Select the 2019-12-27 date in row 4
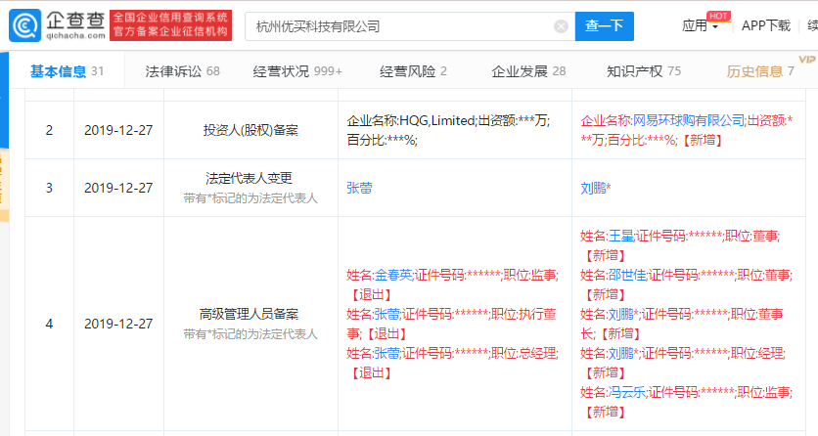 [x=118, y=324]
